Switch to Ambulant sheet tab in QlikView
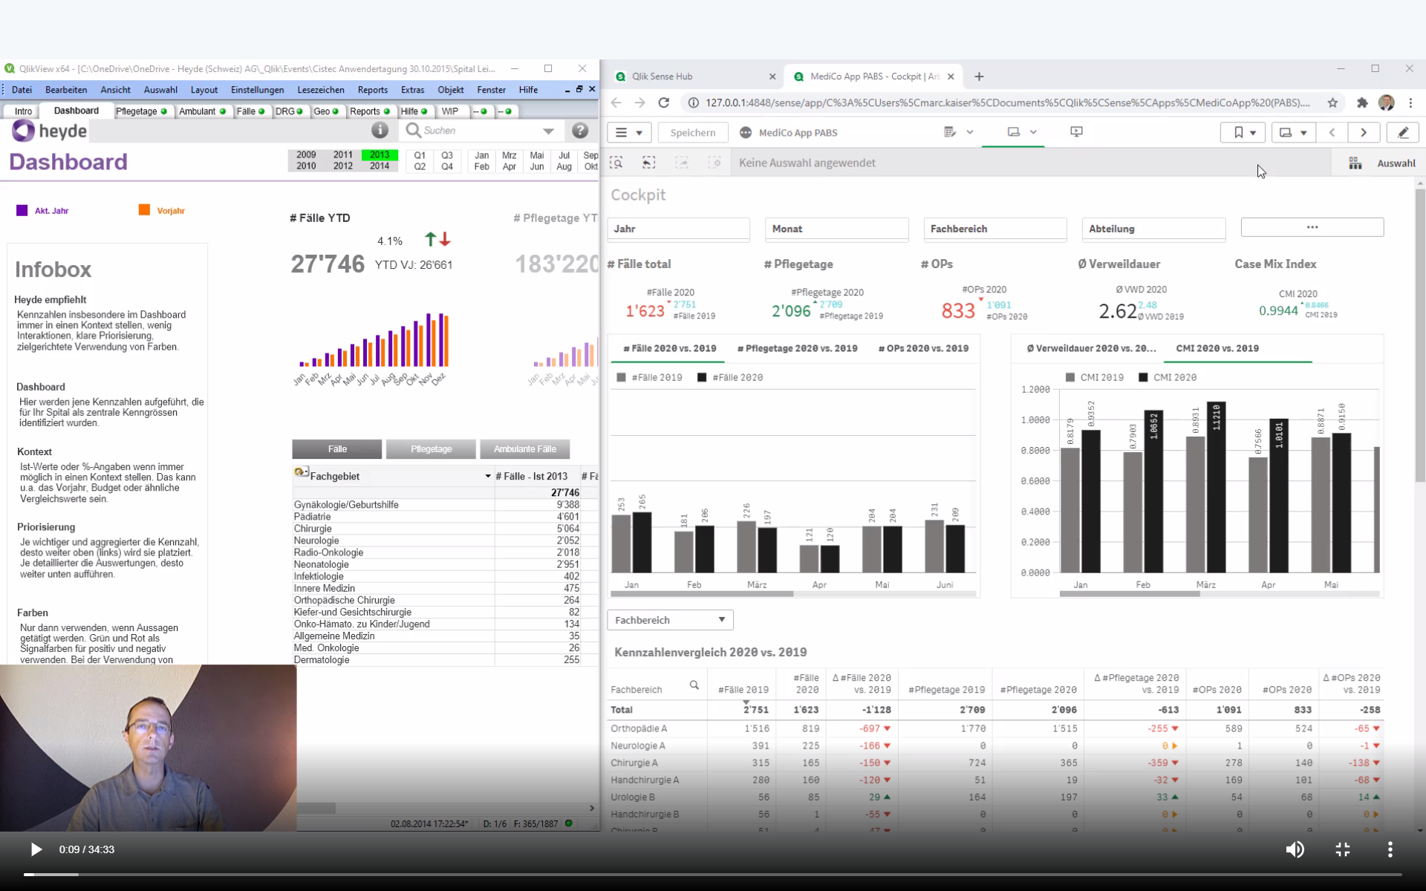 pos(202,111)
